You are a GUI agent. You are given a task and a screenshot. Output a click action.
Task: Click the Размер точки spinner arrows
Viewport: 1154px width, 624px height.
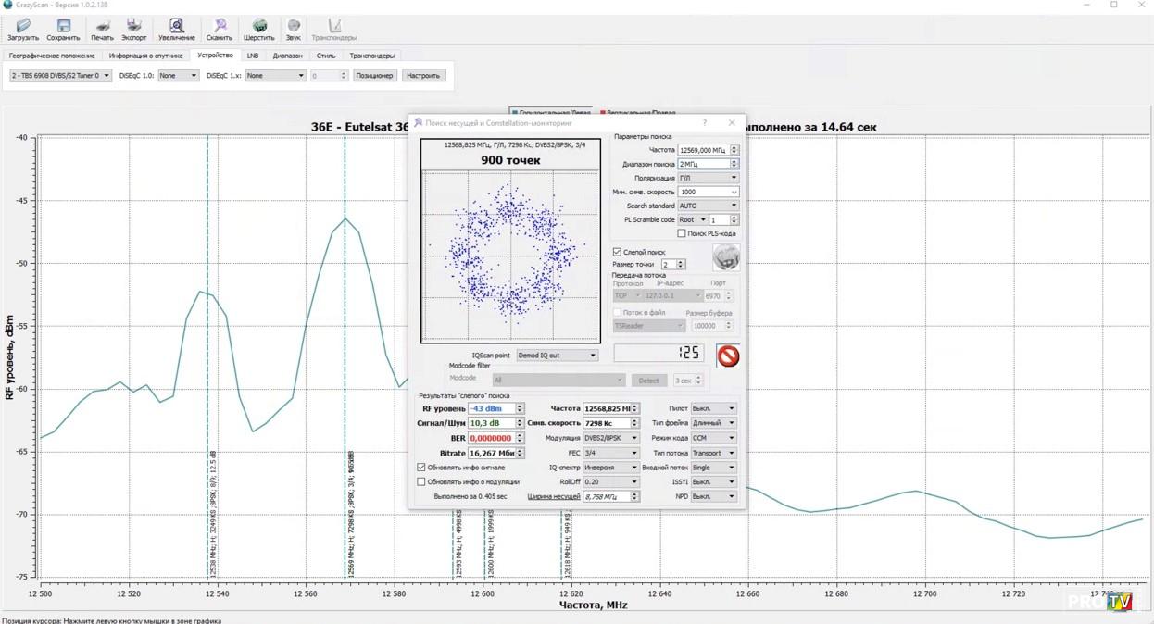(681, 265)
